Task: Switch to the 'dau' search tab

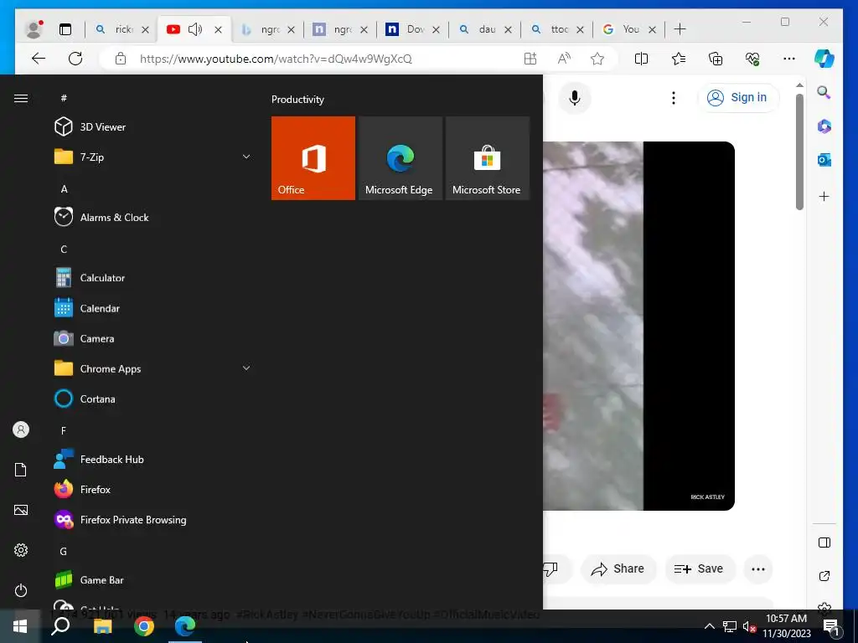Action: point(487,29)
